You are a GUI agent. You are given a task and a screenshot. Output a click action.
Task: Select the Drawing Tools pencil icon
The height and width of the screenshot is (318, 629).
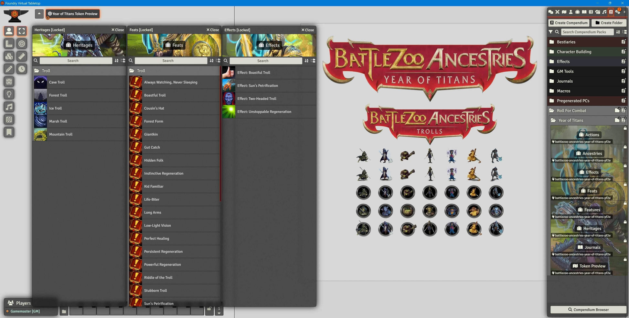pos(9,69)
